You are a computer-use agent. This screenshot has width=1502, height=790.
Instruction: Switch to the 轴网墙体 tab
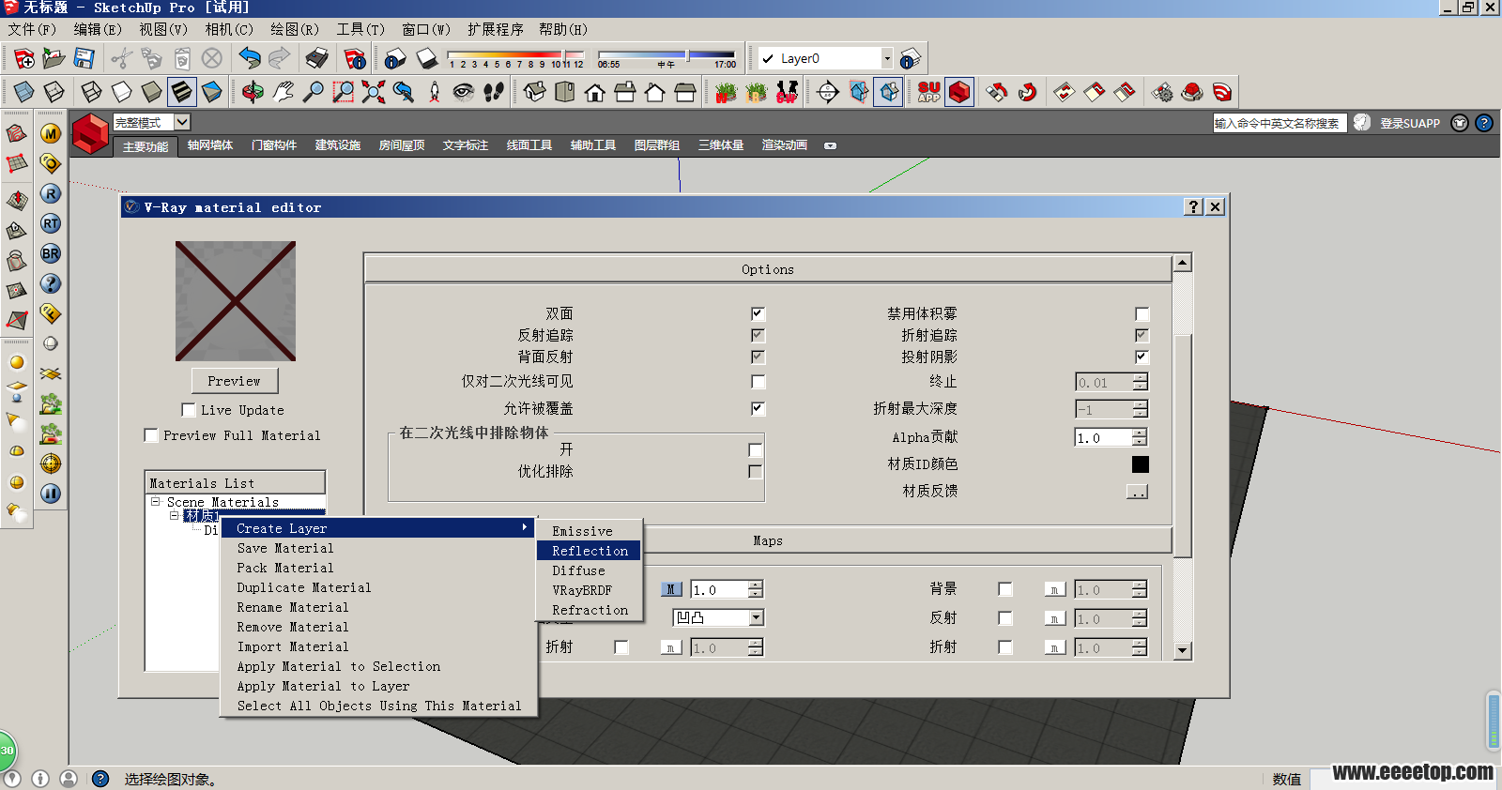[210, 145]
